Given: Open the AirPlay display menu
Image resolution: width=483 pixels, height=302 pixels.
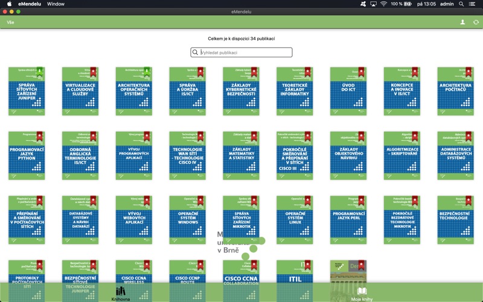Looking at the screenshot, I should pyautogui.click(x=373, y=4).
